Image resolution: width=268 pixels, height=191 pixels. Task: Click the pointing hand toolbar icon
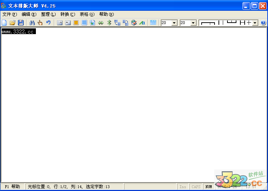click(x=40, y=23)
